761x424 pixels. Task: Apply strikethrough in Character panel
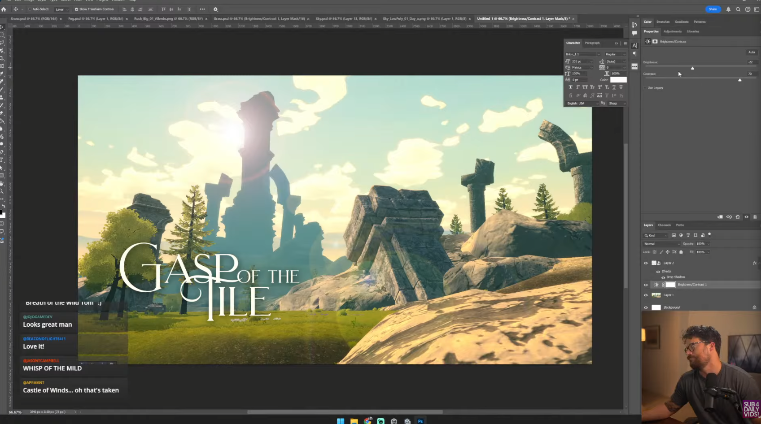click(x=621, y=87)
